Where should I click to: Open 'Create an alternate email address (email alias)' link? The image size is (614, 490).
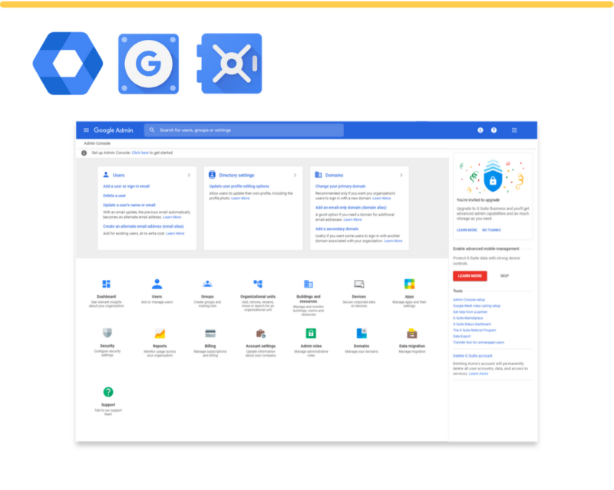(x=144, y=226)
